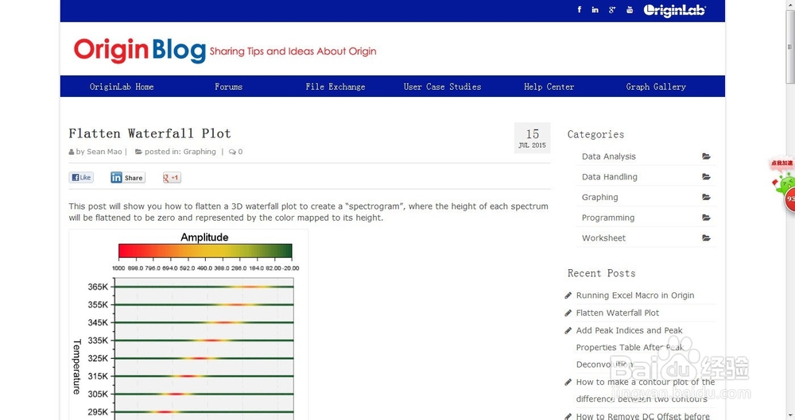Open the Flatten Waterfall Plot post title
Screen dimensions: 795x420
(149, 133)
